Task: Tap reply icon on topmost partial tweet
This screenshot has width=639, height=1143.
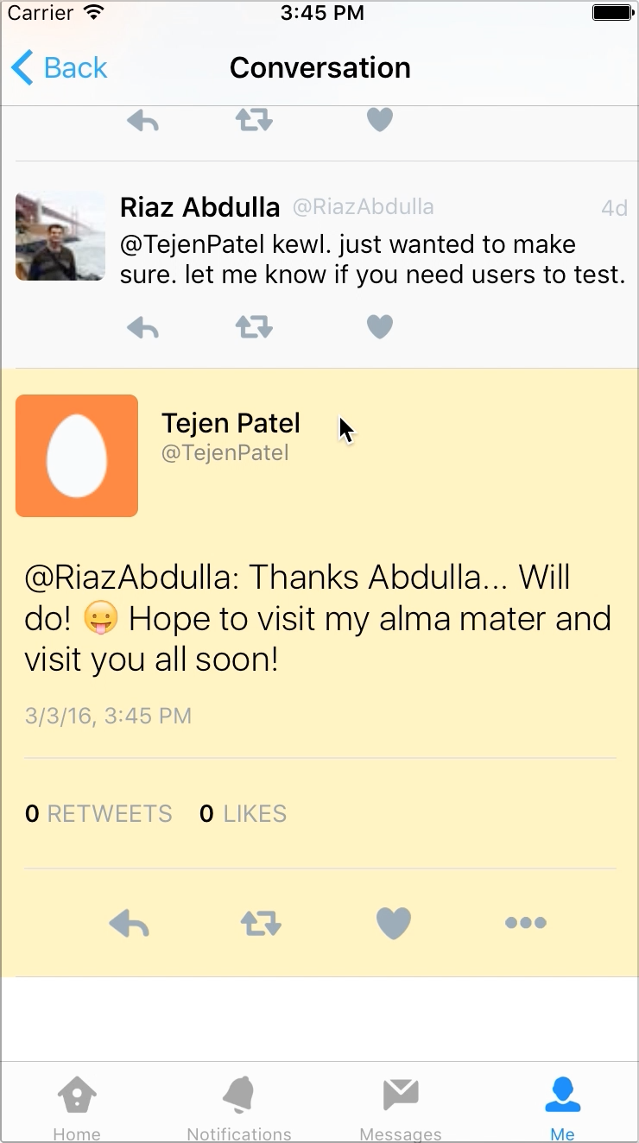Action: (142, 121)
